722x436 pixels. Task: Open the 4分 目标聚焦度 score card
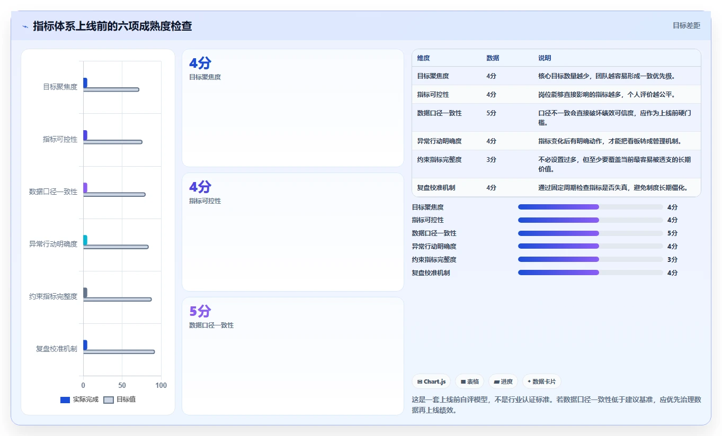click(293, 108)
